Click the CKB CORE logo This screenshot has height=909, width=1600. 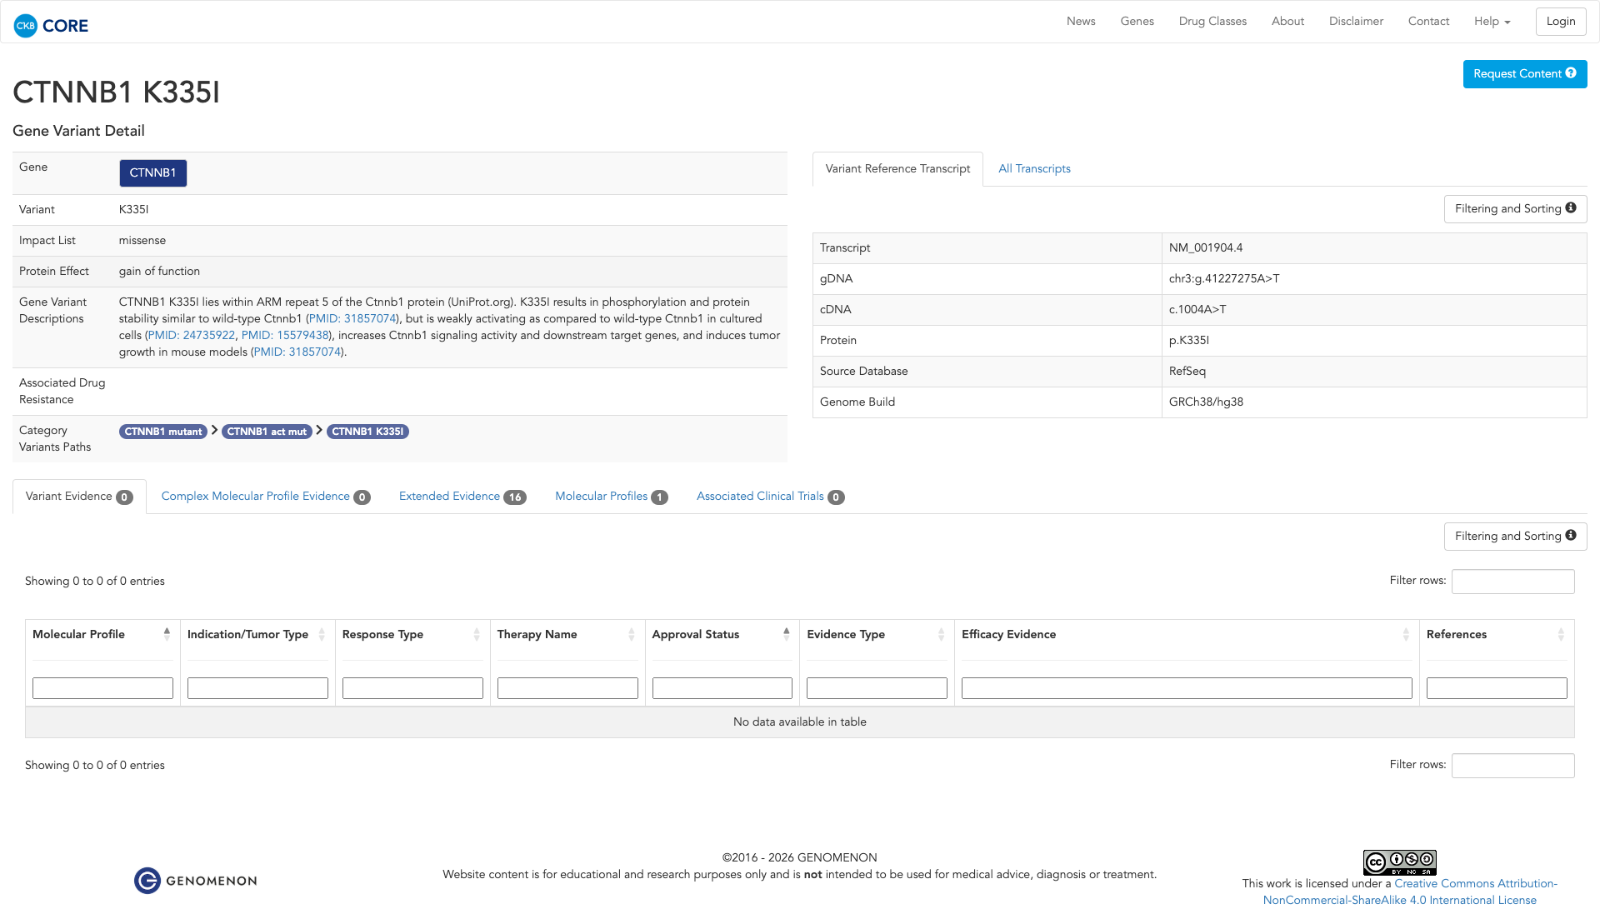(x=51, y=26)
